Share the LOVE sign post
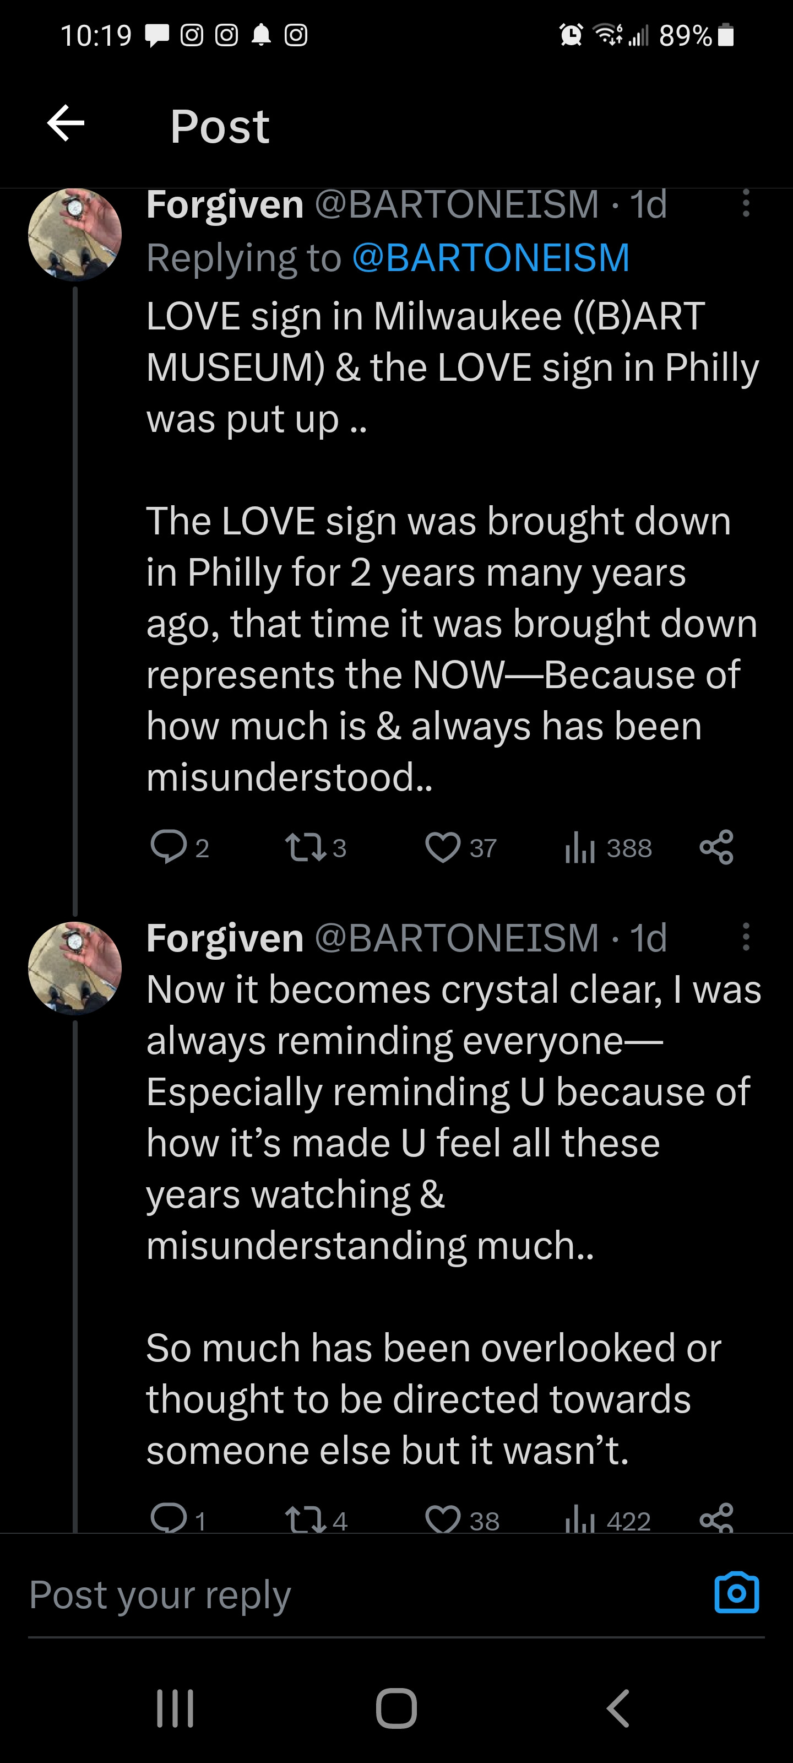The width and height of the screenshot is (793, 1763). pos(716,847)
